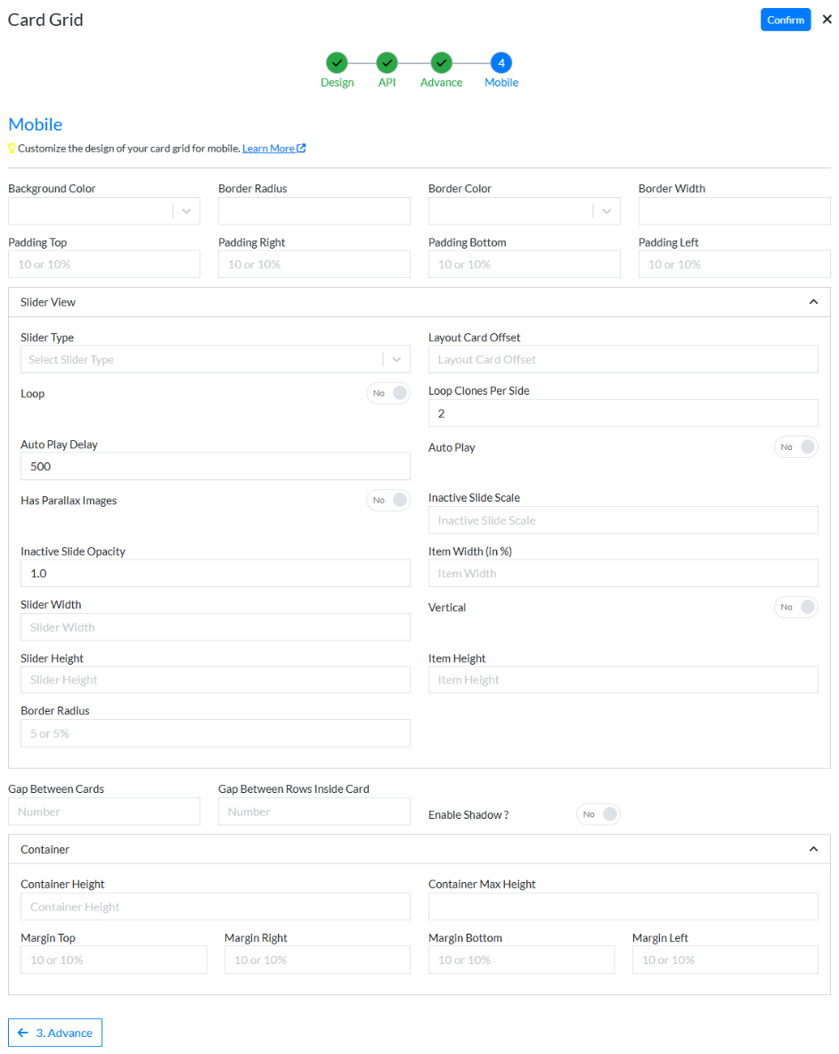Close the Card Grid dialog with the X

tap(826, 19)
